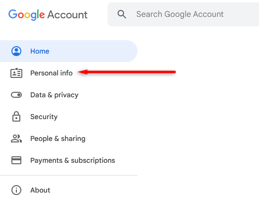This screenshot has width=259, height=198.
Task: Go to Data & privacy
Action: [68, 95]
